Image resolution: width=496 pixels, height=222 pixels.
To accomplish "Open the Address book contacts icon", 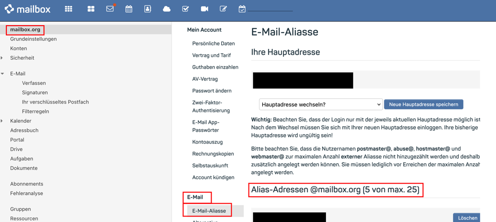I will pyautogui.click(x=147, y=9).
